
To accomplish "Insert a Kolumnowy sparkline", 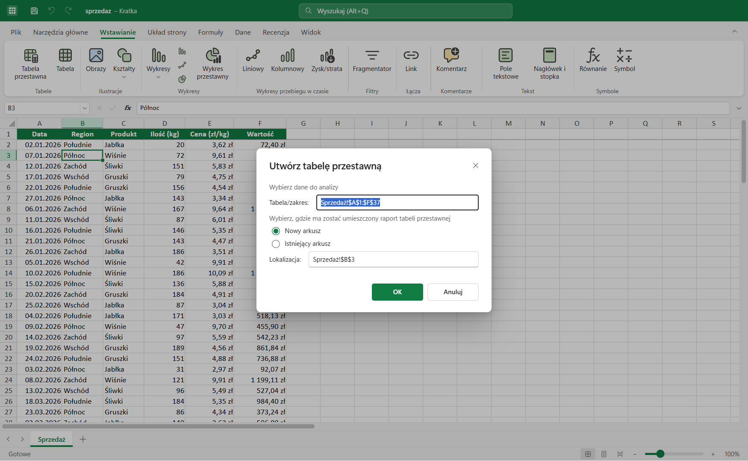I will point(288,60).
